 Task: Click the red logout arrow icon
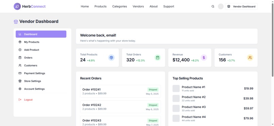[x=20, y=100]
